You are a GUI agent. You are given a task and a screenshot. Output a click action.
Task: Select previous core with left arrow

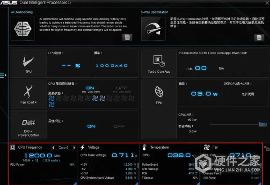click(x=53, y=148)
